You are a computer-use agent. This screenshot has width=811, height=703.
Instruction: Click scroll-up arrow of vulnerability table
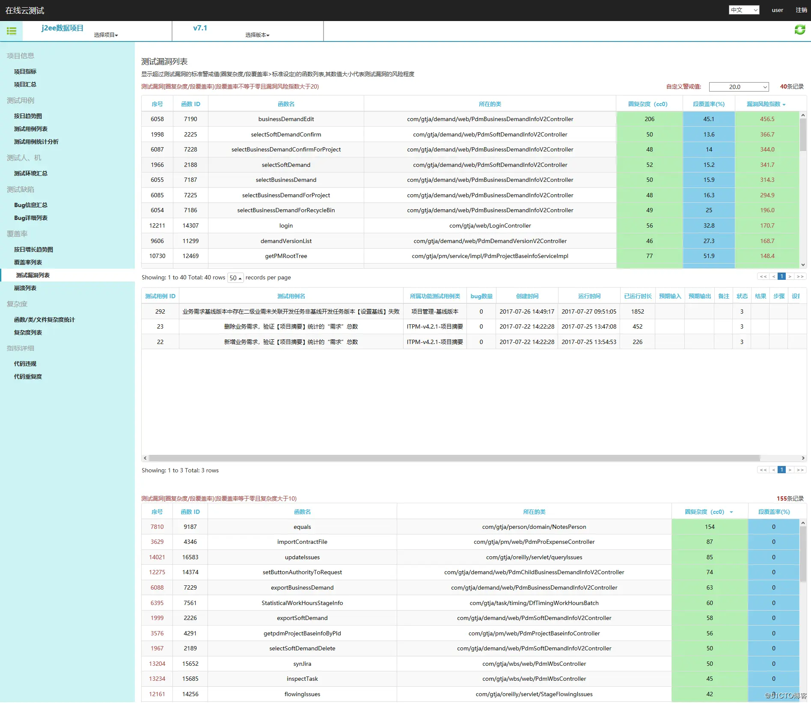[803, 116]
